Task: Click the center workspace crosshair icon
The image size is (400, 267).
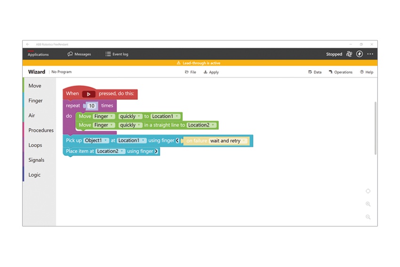Action: click(x=368, y=191)
